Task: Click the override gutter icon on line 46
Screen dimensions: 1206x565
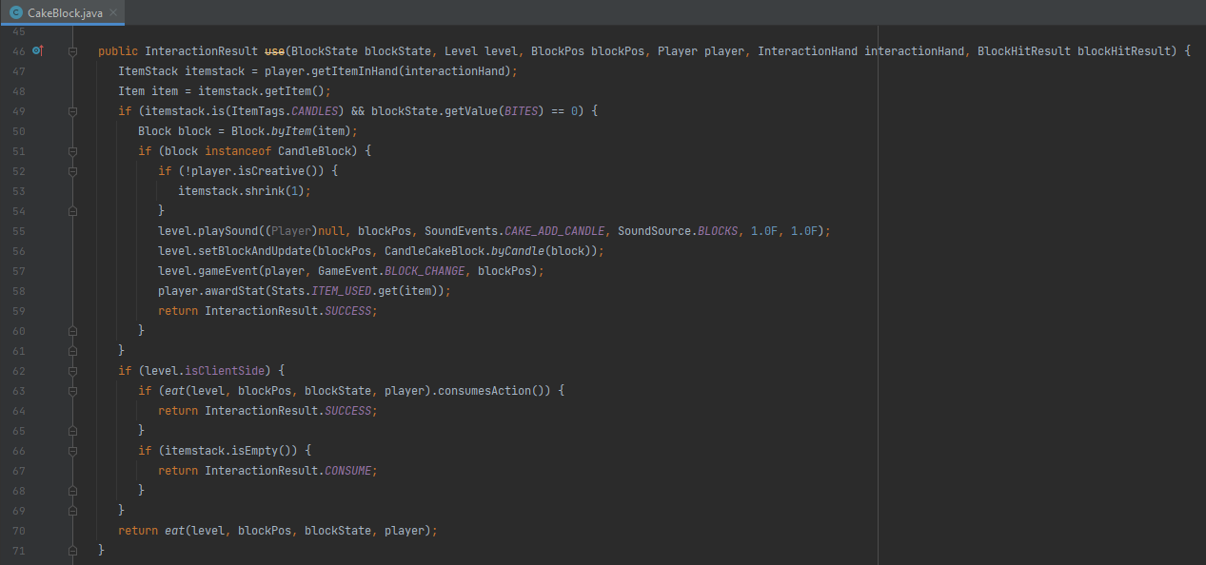Action: pyautogui.click(x=37, y=50)
